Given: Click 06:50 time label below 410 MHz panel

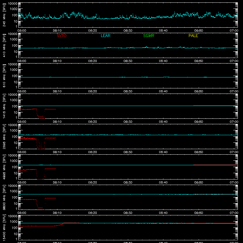Looking at the screenshot, I should coord(199,61).
